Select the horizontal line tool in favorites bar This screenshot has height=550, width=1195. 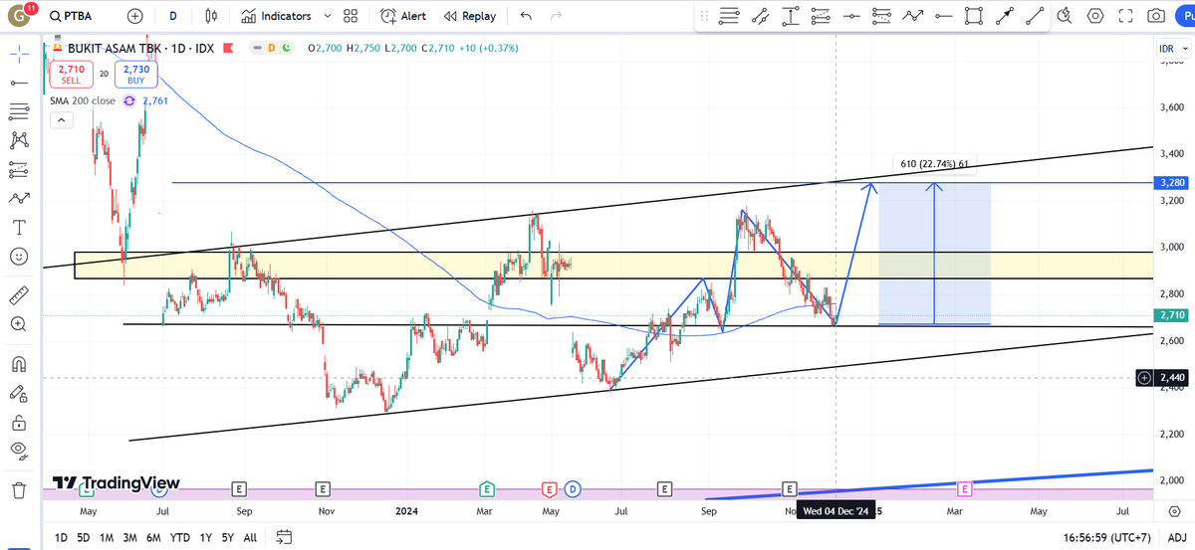(851, 16)
